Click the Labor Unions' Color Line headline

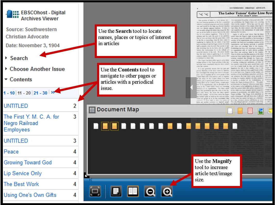point(245,13)
